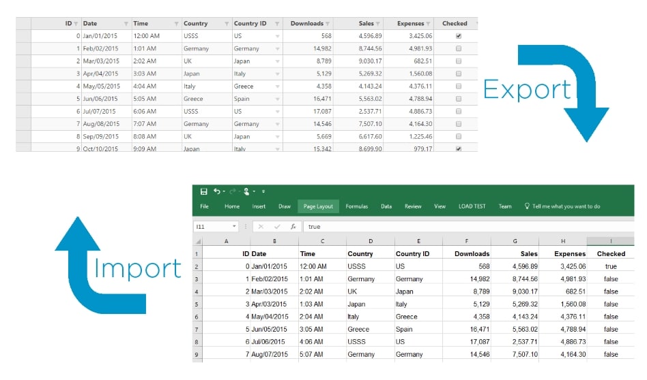
Task: Click the Select All corner triangle
Action: pos(198,241)
